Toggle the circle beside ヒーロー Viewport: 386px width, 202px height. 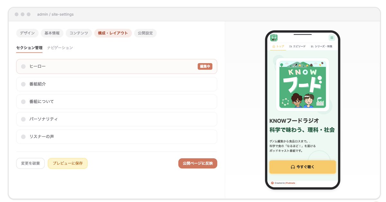click(23, 66)
